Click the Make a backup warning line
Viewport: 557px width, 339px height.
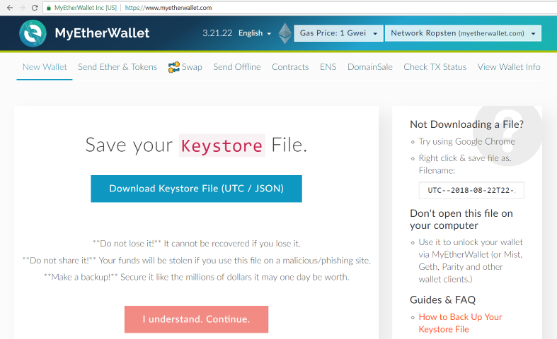197,278
